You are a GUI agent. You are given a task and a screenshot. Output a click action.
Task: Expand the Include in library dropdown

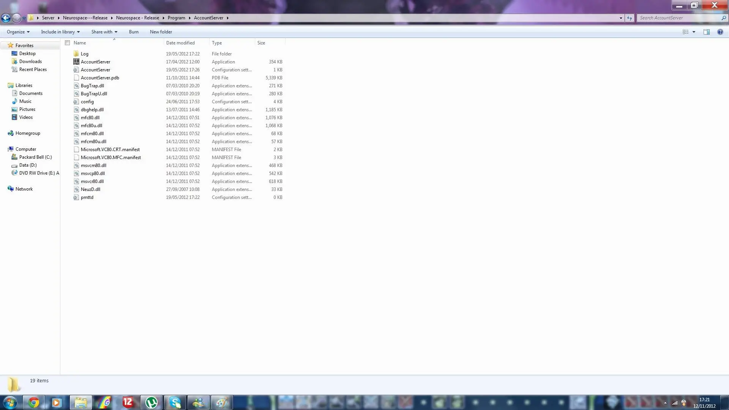60,32
